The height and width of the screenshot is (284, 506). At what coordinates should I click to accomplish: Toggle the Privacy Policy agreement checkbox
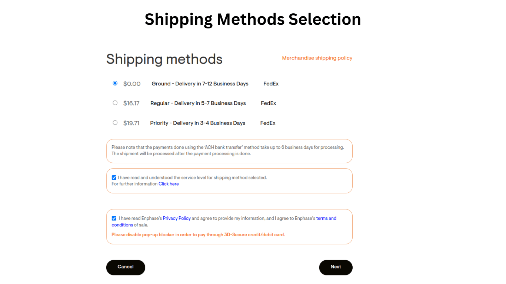[x=114, y=218]
